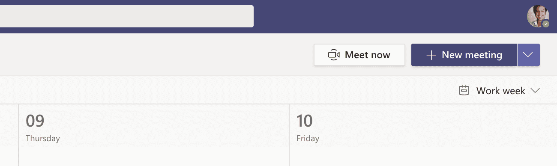Click the search box in the title bar
The width and height of the screenshot is (557, 166).
(x=127, y=16)
